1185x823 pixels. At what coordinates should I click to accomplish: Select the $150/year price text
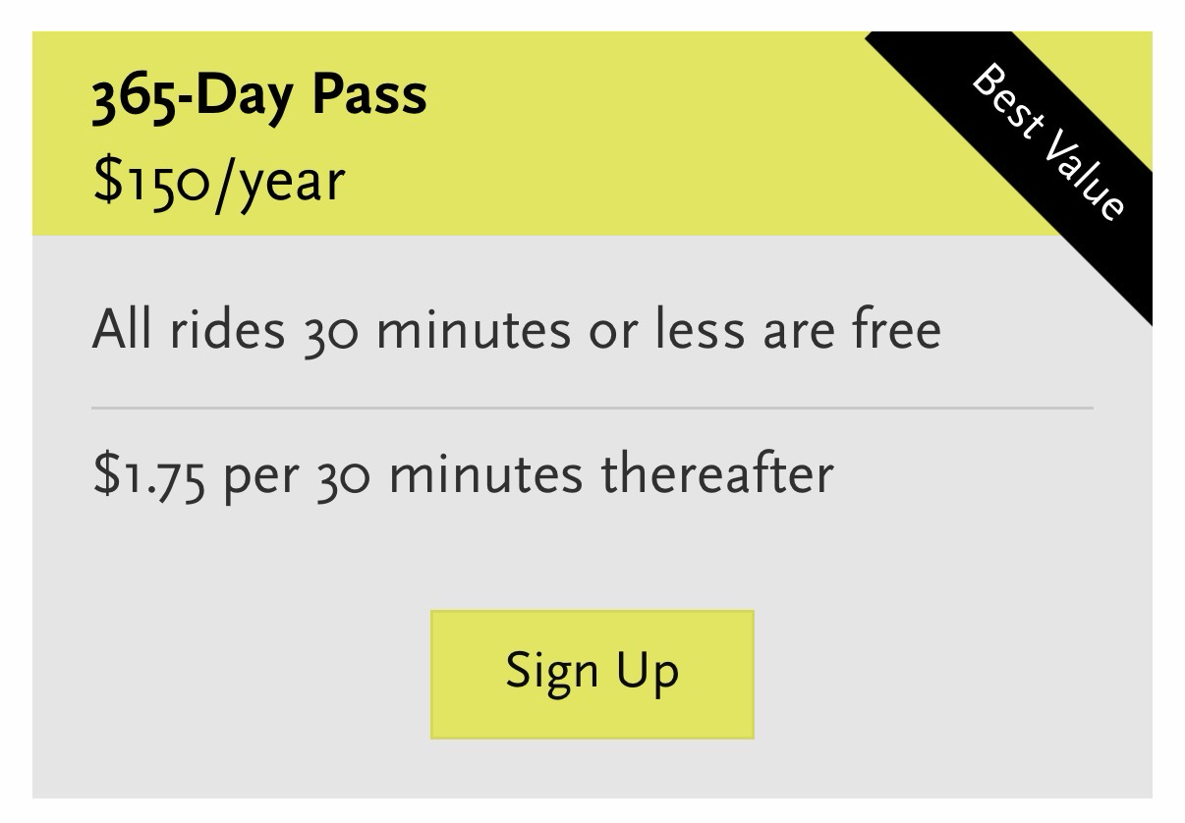(218, 181)
